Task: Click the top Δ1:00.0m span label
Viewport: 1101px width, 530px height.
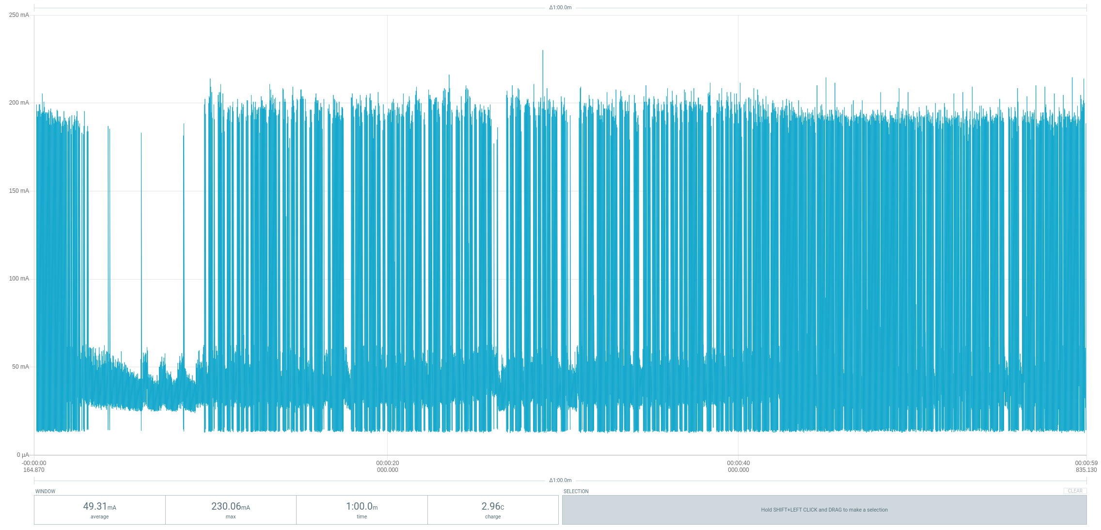Action: pos(560,7)
